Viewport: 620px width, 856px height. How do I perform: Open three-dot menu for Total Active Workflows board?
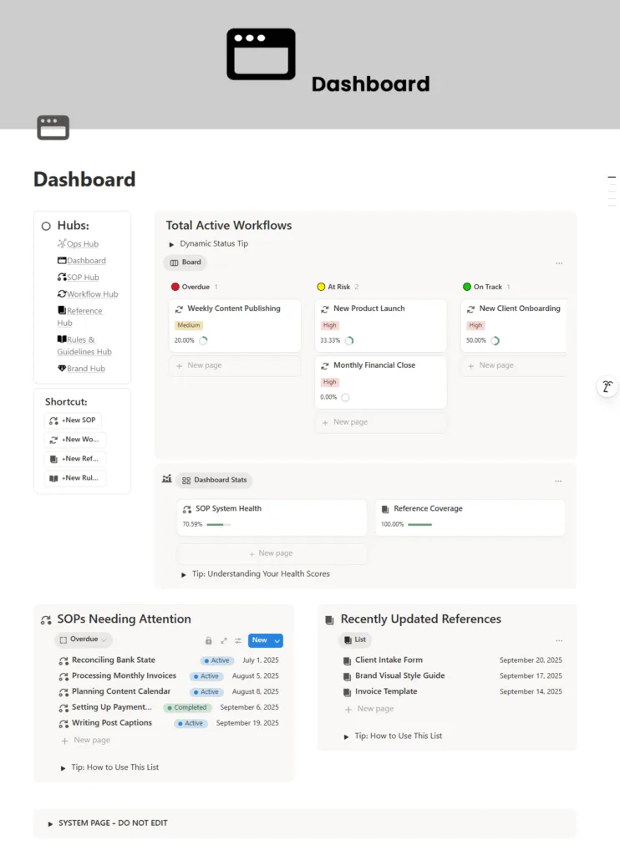tap(559, 263)
